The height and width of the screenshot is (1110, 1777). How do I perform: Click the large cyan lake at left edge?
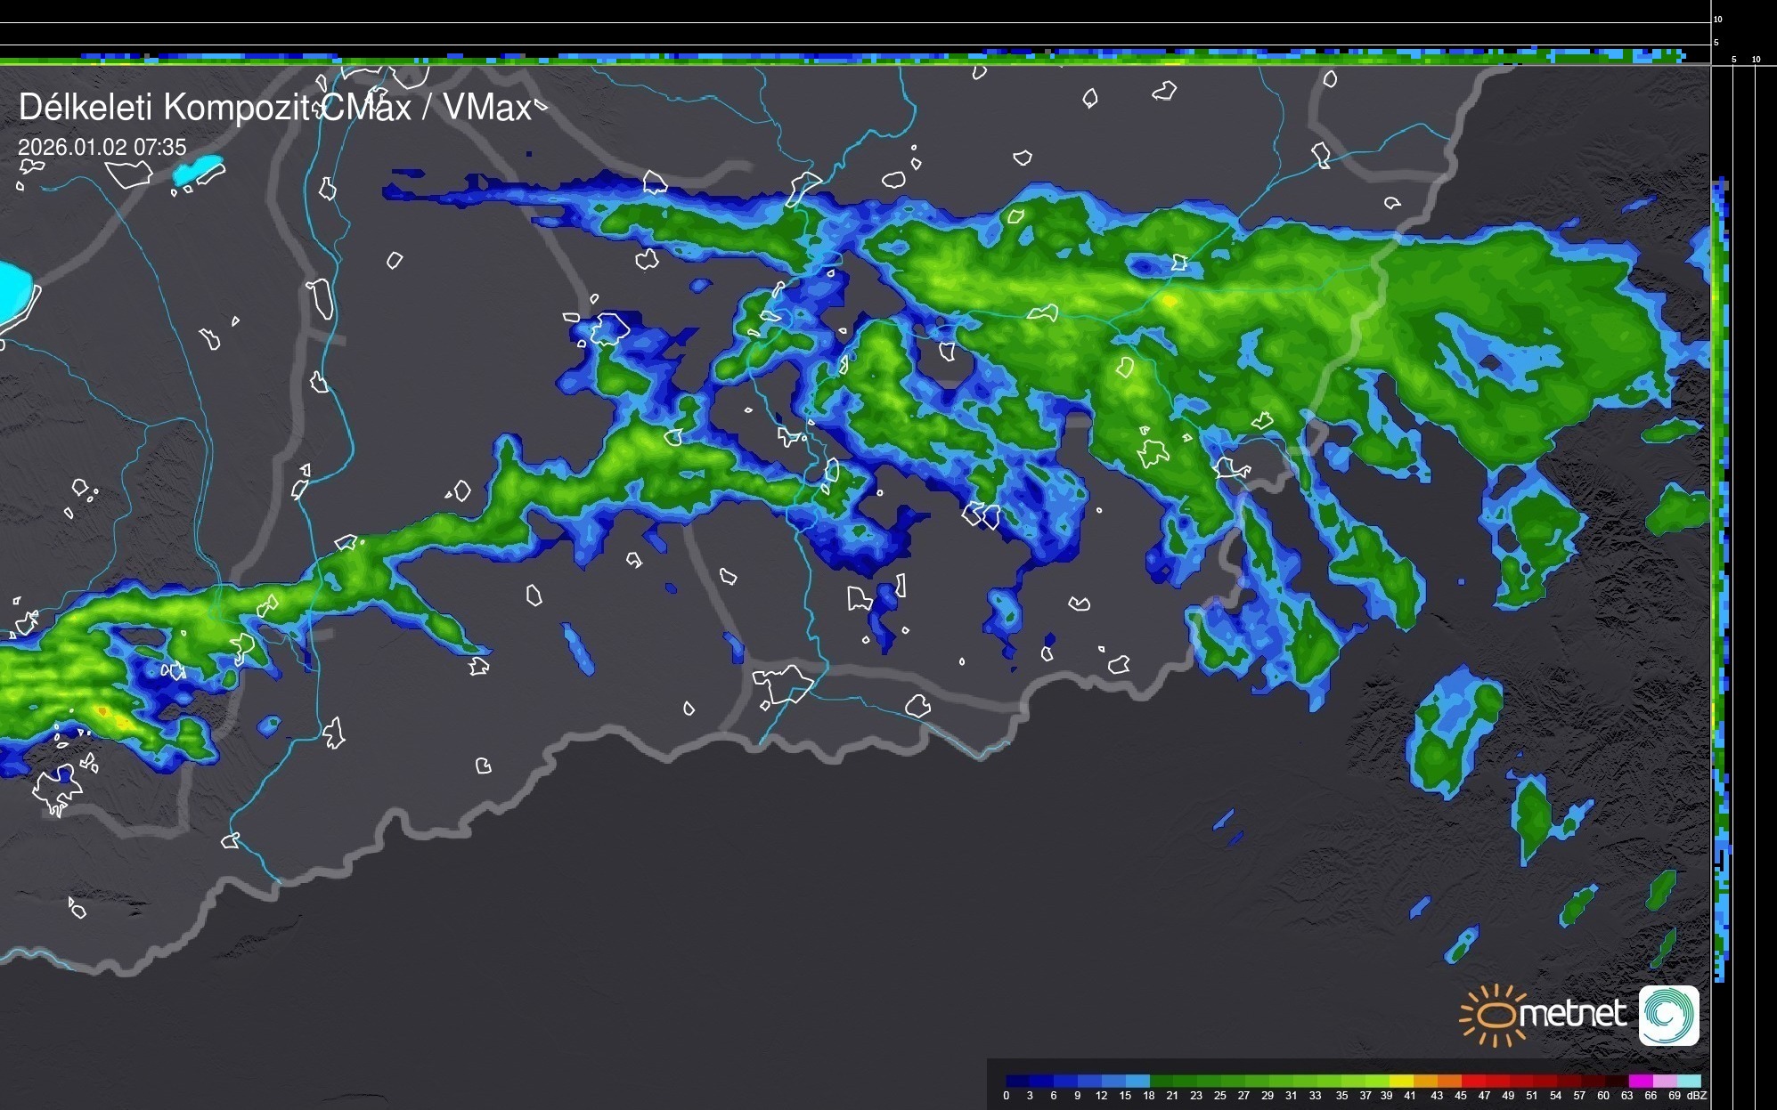(x=15, y=292)
